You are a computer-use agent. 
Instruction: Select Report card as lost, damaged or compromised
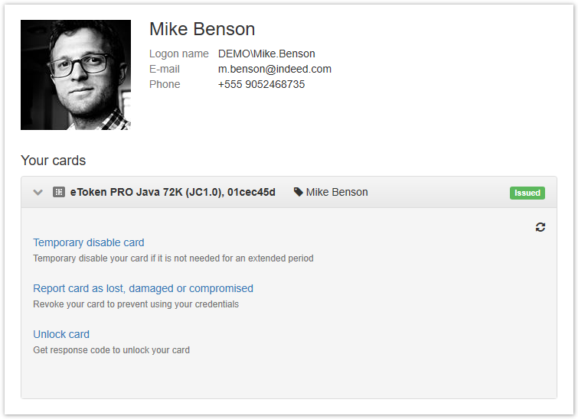tap(142, 288)
